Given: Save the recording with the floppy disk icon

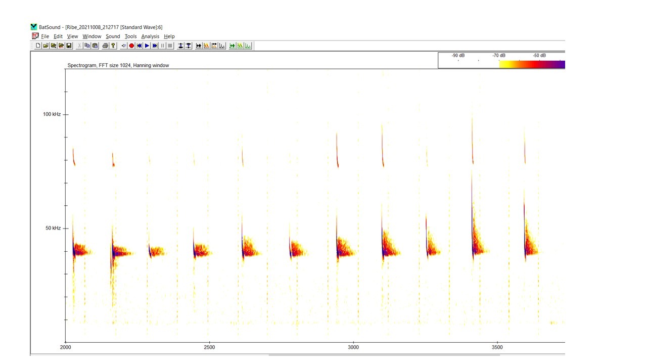Looking at the screenshot, I should pos(69,46).
